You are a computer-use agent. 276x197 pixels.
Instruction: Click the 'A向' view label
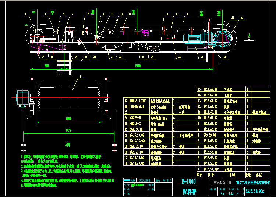pyautogui.click(x=68, y=145)
